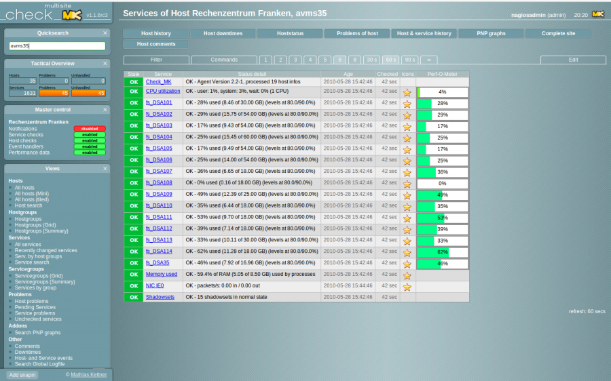Click the Add snapin button
The width and height of the screenshot is (611, 381).
[x=23, y=375]
